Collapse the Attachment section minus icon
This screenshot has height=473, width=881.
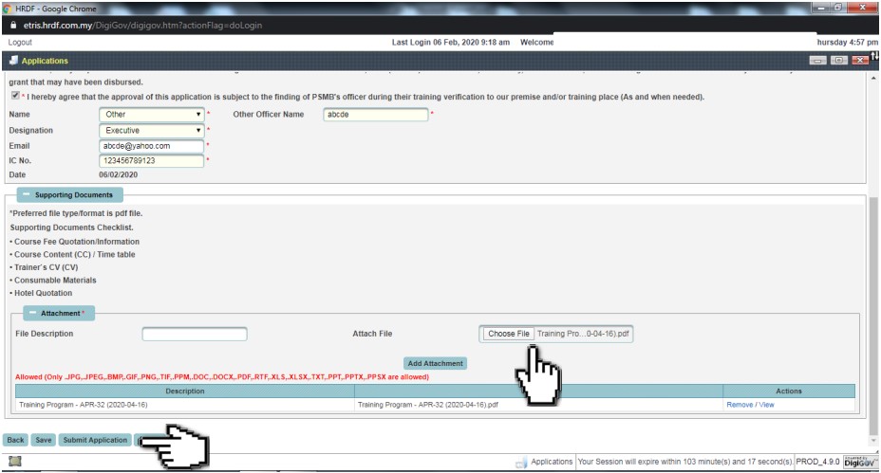tap(32, 313)
